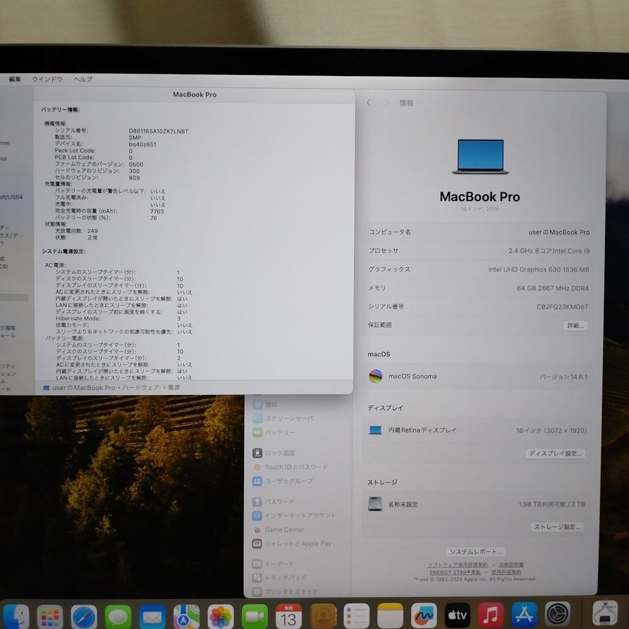Open the ヘルプ menu

click(83, 79)
